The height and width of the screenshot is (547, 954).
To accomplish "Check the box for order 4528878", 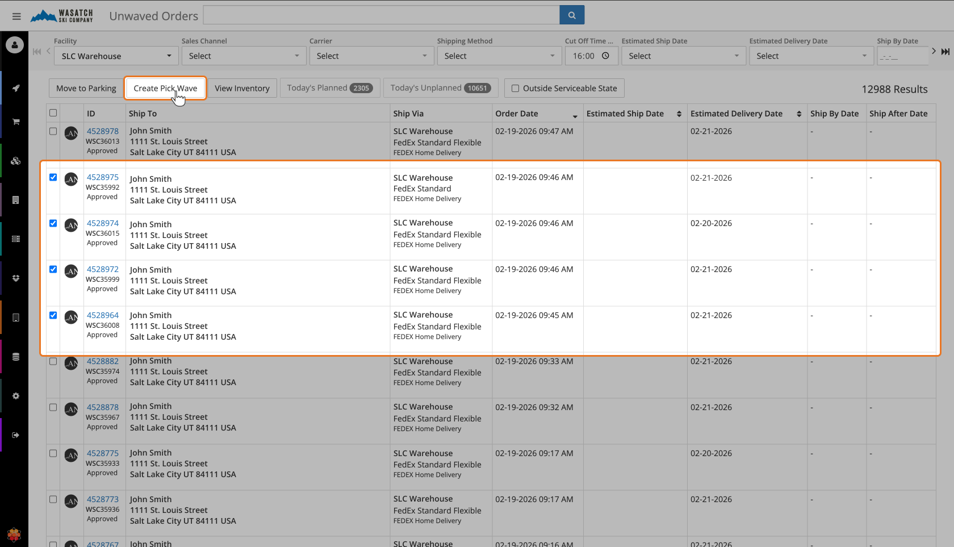I will point(53,407).
